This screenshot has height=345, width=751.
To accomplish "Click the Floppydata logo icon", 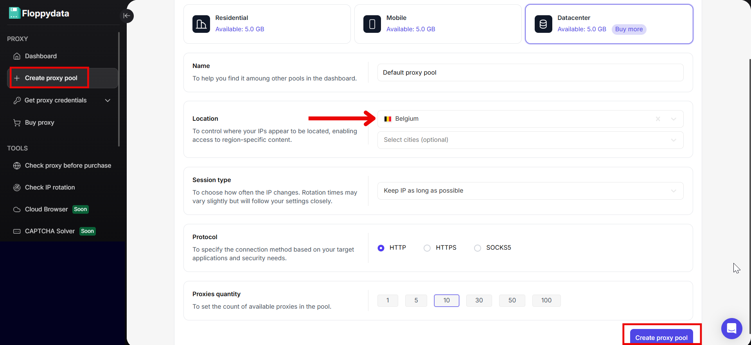I will 14,13.
